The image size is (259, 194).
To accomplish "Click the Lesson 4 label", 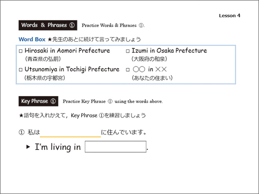I will click(x=229, y=16).
